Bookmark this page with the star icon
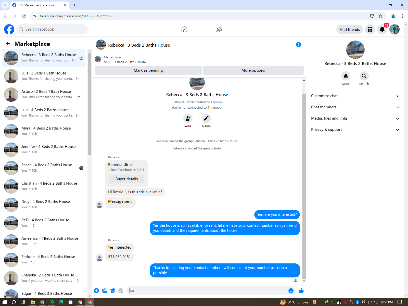The width and height of the screenshot is (408, 306). pos(380,16)
